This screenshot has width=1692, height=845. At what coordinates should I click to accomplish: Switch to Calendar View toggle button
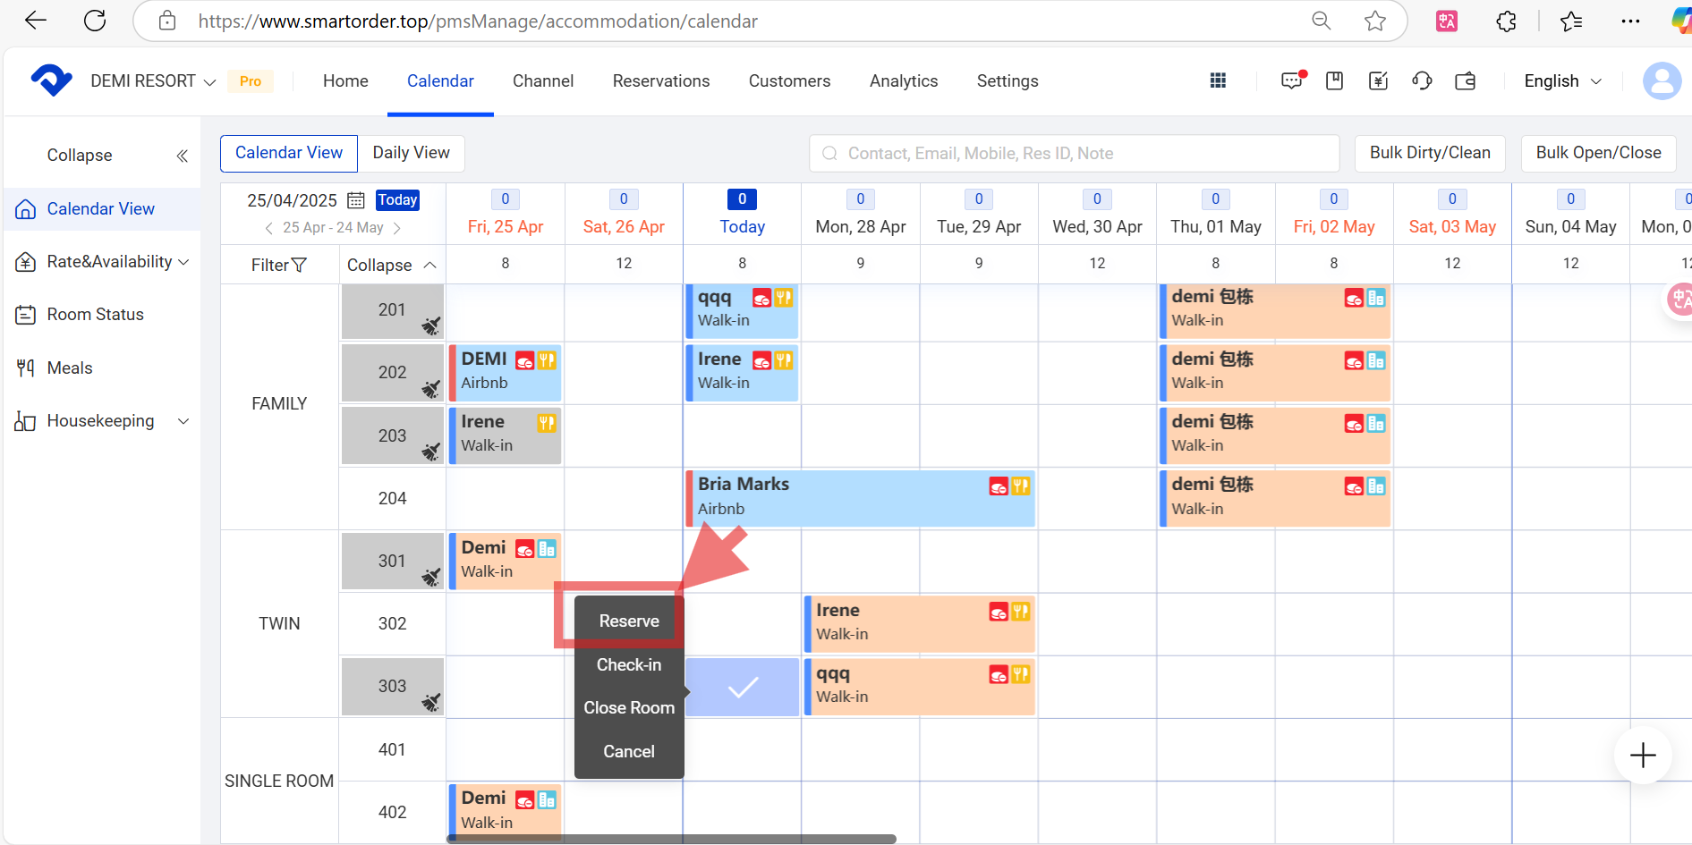pyautogui.click(x=289, y=153)
